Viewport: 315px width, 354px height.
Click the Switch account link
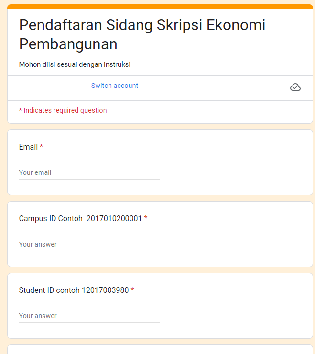(115, 86)
